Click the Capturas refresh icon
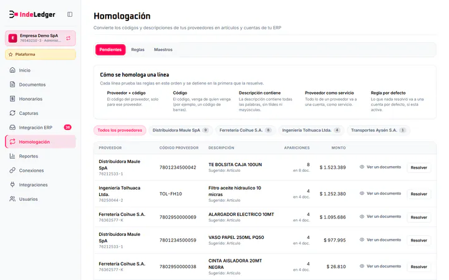This screenshot has height=280, width=449. (12, 113)
